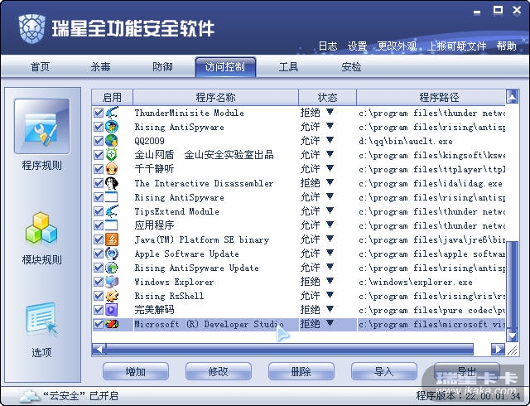
Task: Click the 完美解码 purple player icon
Action: coord(112,310)
